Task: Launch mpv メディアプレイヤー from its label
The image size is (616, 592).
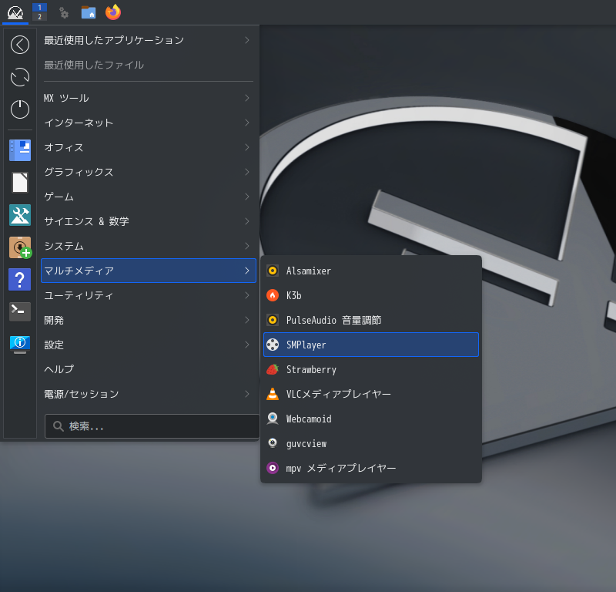Action: [x=340, y=468]
